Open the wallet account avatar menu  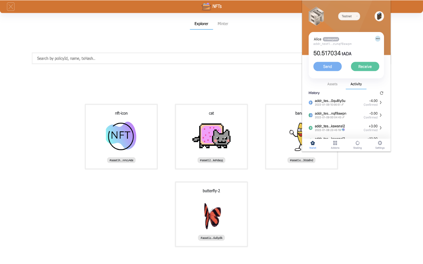pyautogui.click(x=379, y=16)
